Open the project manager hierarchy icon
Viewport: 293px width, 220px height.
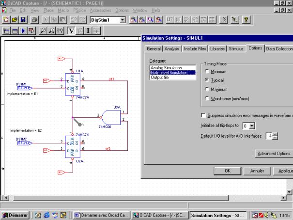[235, 20]
